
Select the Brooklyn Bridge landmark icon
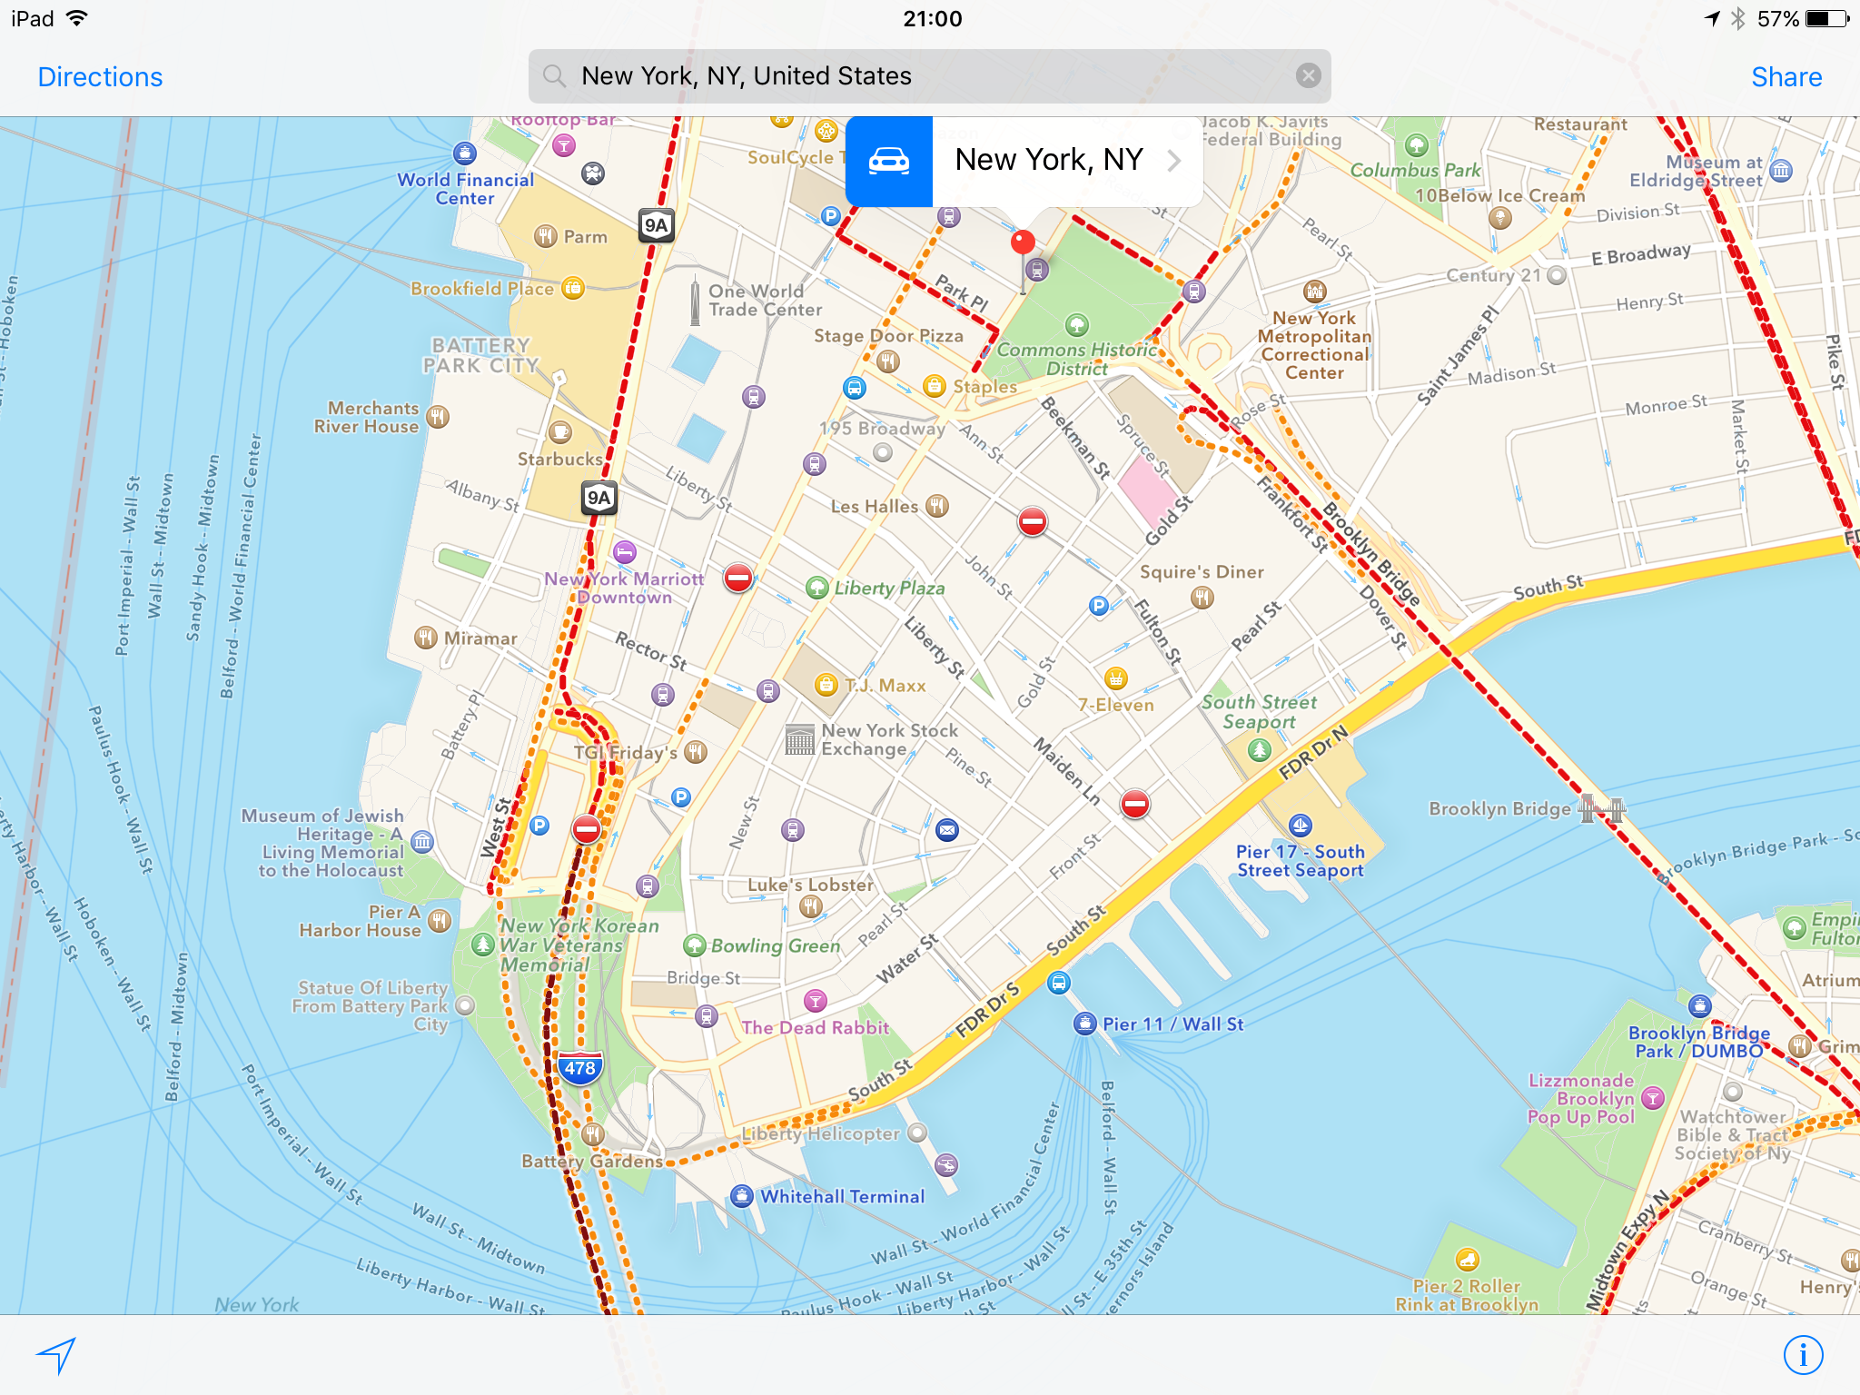point(1600,808)
